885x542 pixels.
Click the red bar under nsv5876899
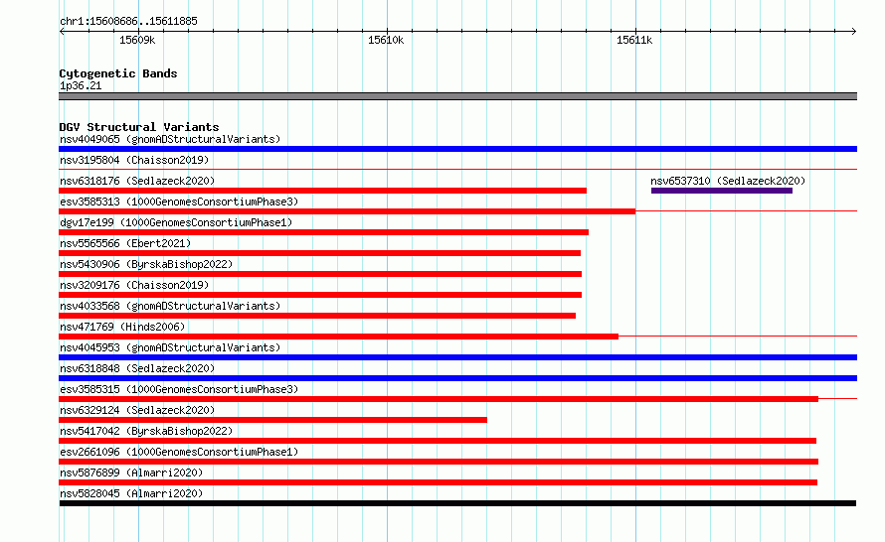tap(438, 482)
